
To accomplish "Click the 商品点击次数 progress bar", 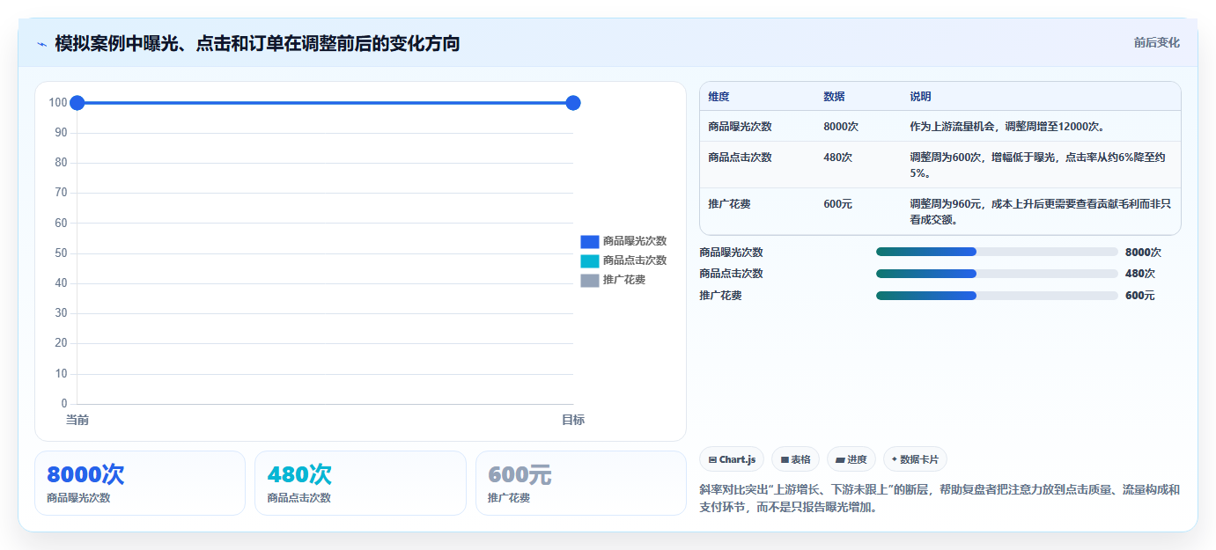I will tap(997, 274).
